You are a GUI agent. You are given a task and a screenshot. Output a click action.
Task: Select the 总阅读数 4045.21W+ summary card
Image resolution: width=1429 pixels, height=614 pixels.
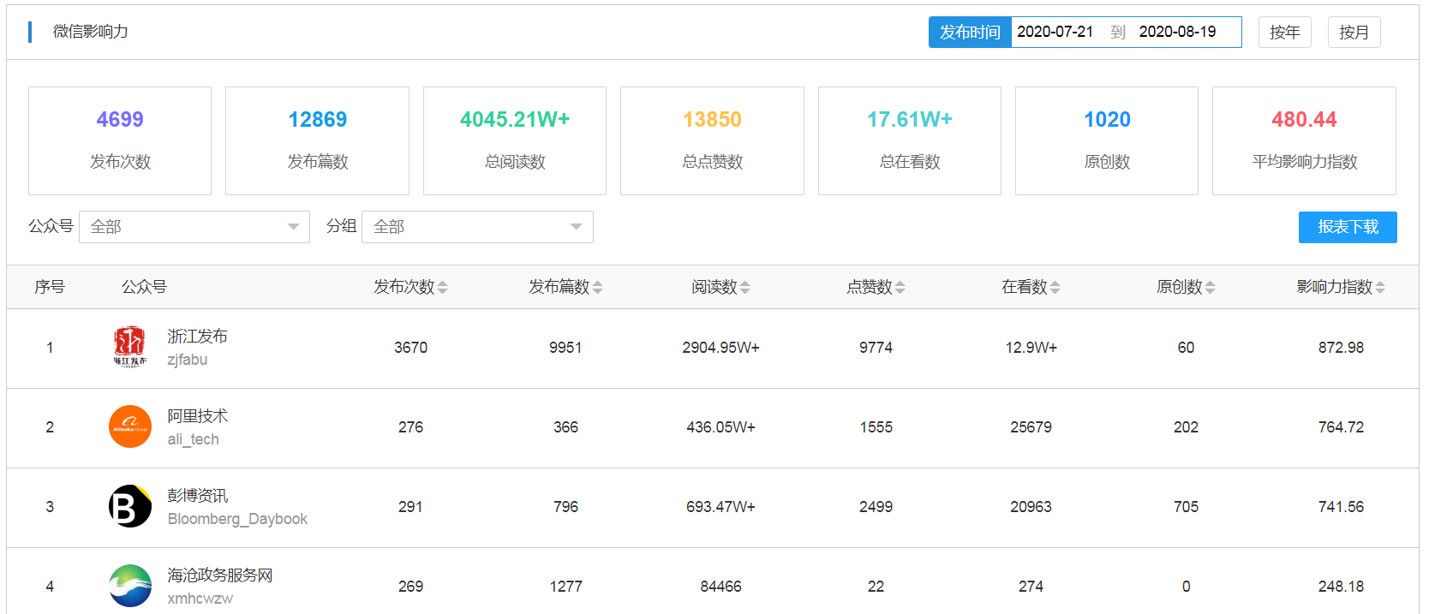[x=515, y=140]
